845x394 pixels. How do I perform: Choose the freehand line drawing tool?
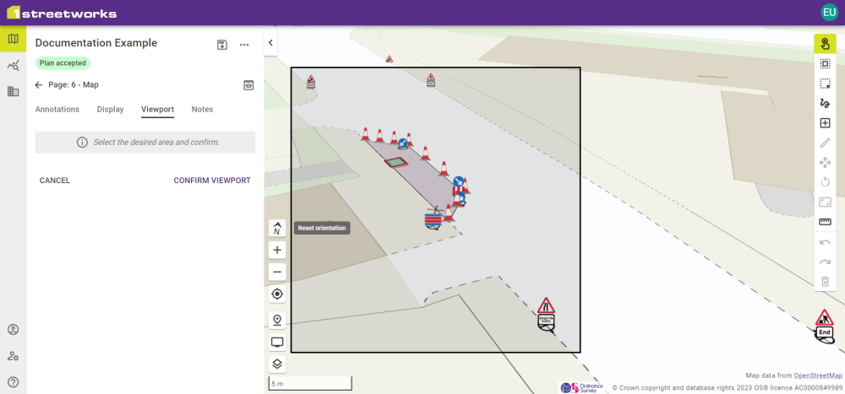(826, 103)
